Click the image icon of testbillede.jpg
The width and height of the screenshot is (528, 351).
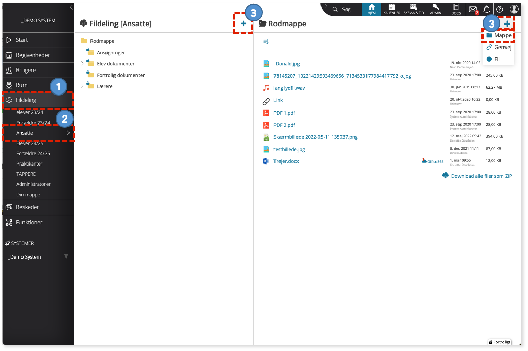tap(266, 149)
